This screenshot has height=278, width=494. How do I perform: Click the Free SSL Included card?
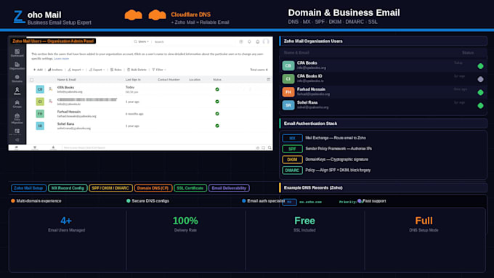pos(304,240)
